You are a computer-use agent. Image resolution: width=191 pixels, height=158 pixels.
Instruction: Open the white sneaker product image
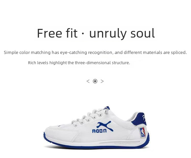(x=96, y=127)
